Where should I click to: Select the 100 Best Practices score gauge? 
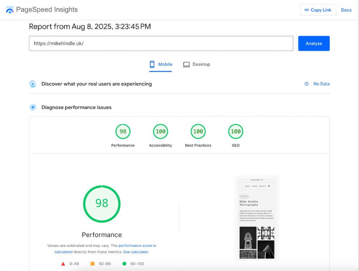pos(198,131)
